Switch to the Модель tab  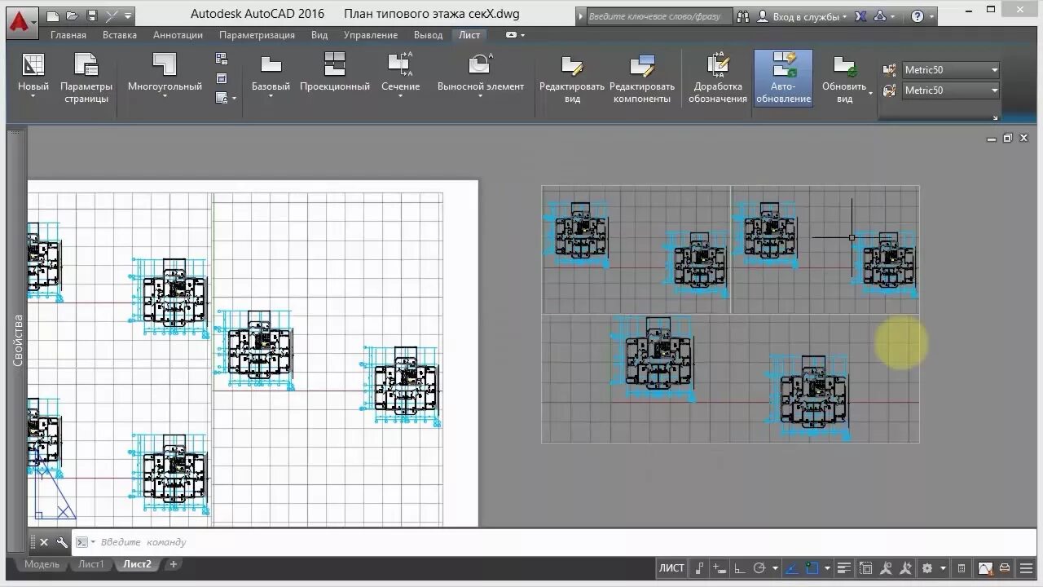click(x=42, y=564)
